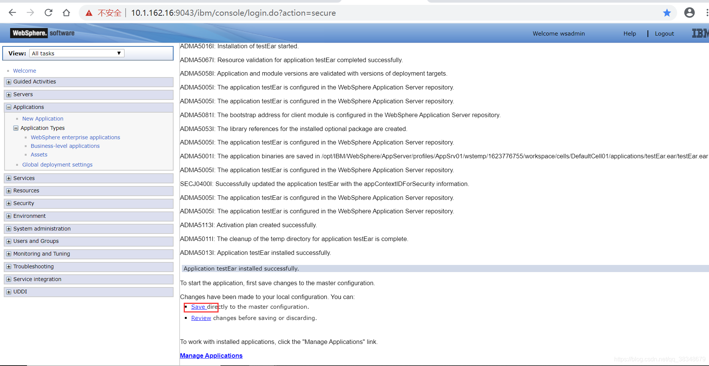Expand the Services section
Image resolution: width=709 pixels, height=366 pixels.
(9, 178)
